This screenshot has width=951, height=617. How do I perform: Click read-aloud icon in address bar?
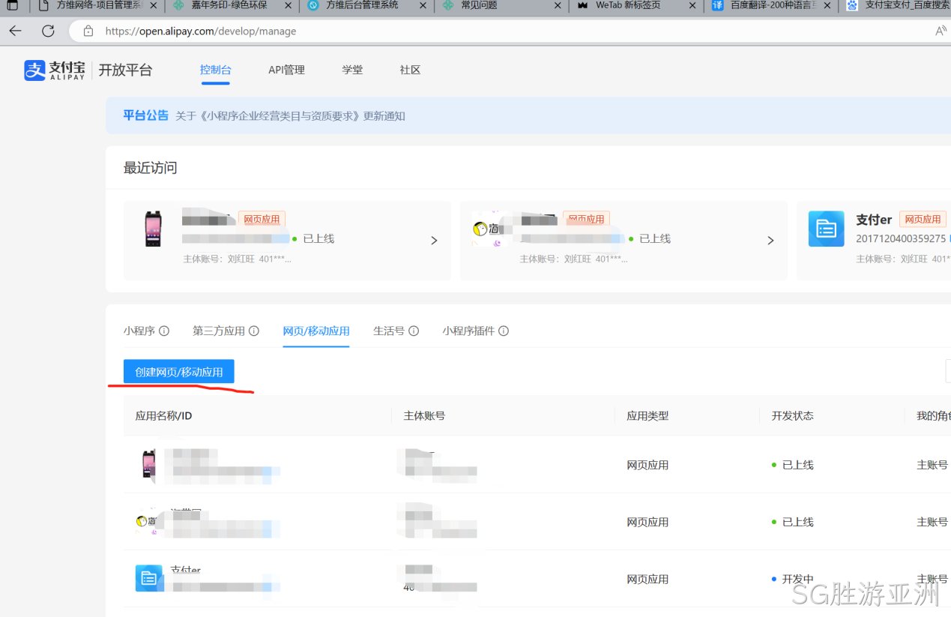[941, 31]
